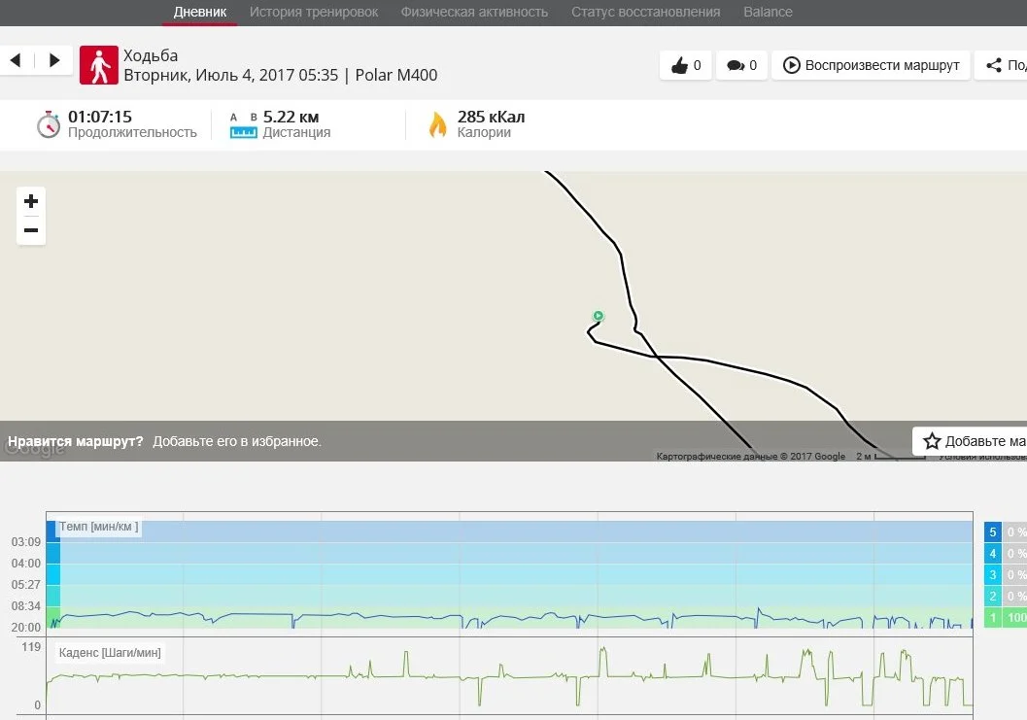Click Google logo on the map
The image size is (1027, 720).
(35, 448)
